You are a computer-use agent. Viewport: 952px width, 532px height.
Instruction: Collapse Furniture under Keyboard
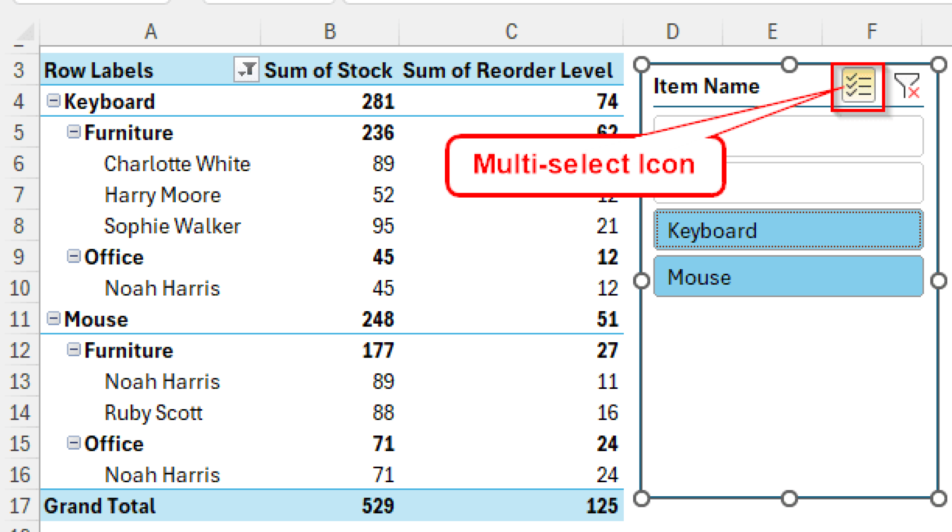[74, 132]
